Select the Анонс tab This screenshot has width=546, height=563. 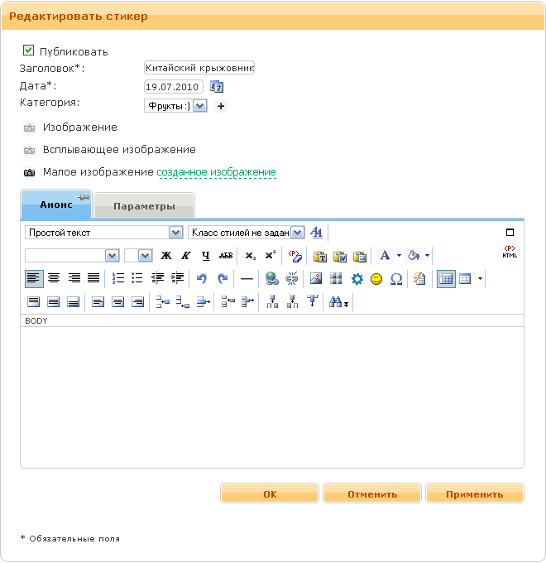click(x=56, y=205)
